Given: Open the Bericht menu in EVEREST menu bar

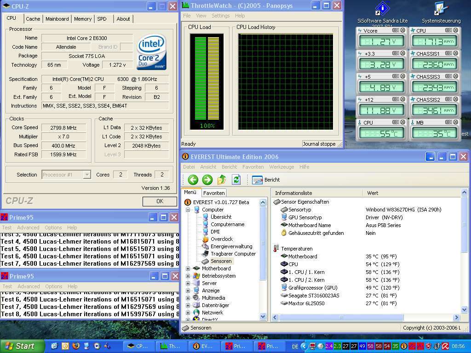Looking at the screenshot, I should pyautogui.click(x=230, y=167).
